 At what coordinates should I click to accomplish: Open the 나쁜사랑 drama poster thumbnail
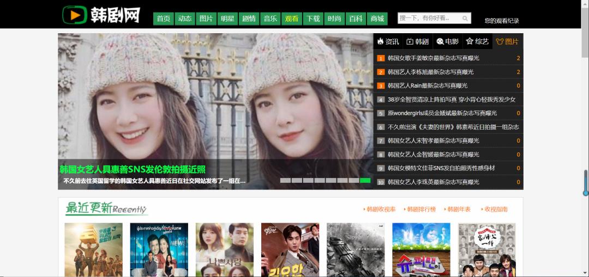tap(225, 250)
